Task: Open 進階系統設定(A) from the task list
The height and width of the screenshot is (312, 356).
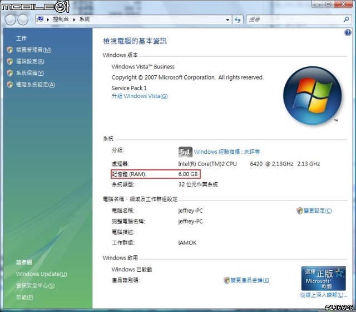Action: pos(36,85)
